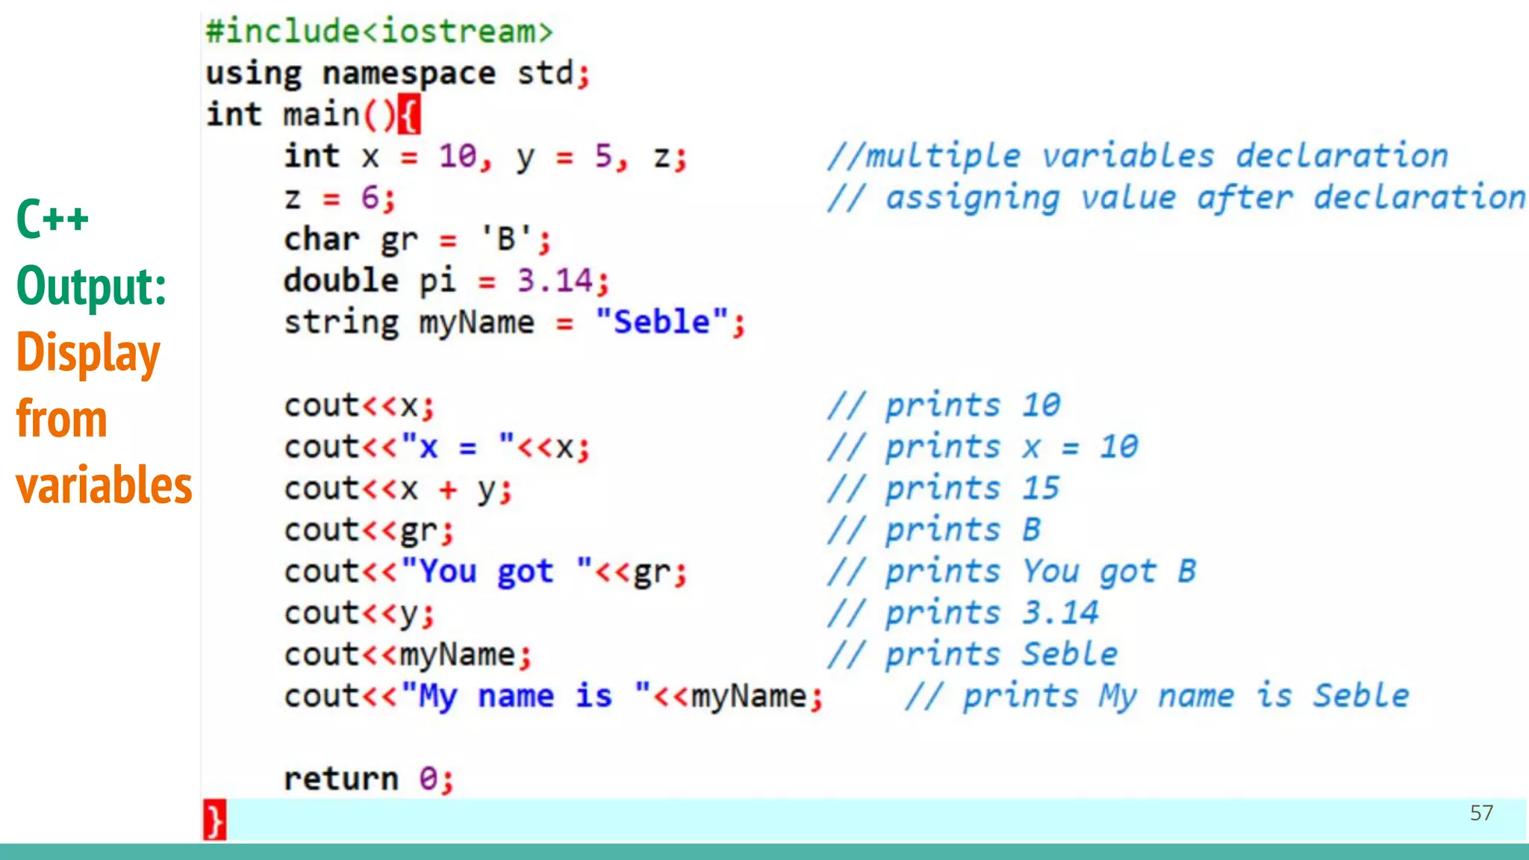
Task: Click the '#include<iostream>' line
Action: [x=379, y=31]
